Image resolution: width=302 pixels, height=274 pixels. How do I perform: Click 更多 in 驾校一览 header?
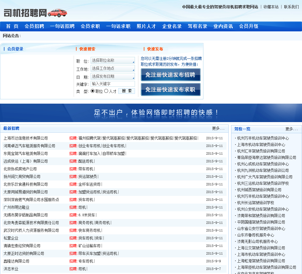coord(292,129)
